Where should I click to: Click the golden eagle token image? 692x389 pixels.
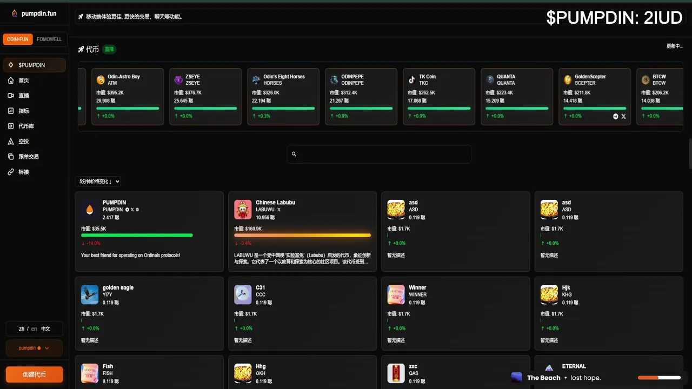point(90,294)
